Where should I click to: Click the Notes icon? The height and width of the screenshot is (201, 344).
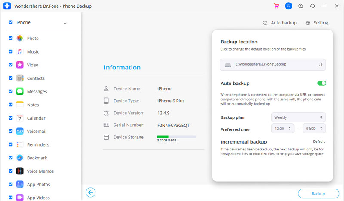(20, 105)
